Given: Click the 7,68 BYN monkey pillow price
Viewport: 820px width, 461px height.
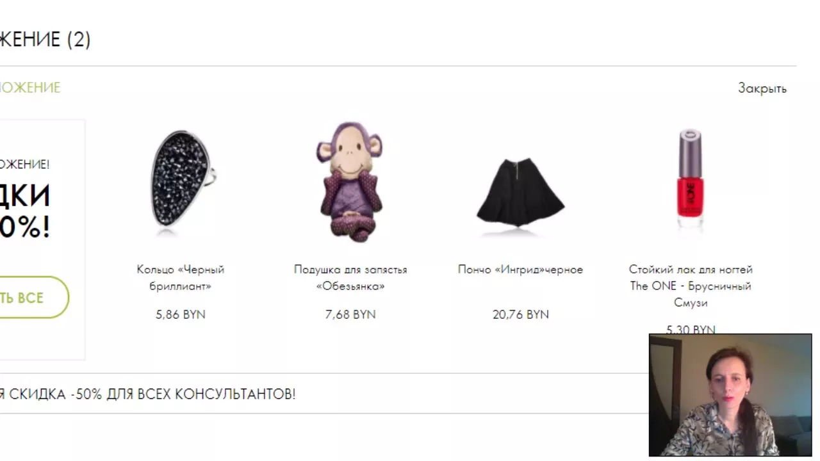Looking at the screenshot, I should (350, 314).
